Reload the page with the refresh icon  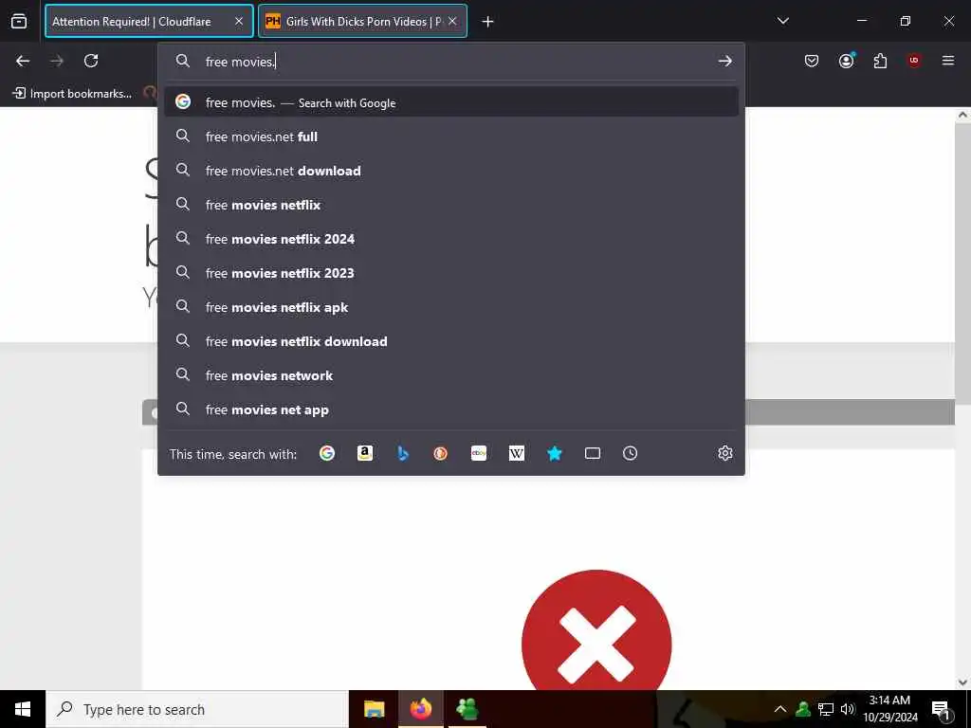tap(91, 61)
